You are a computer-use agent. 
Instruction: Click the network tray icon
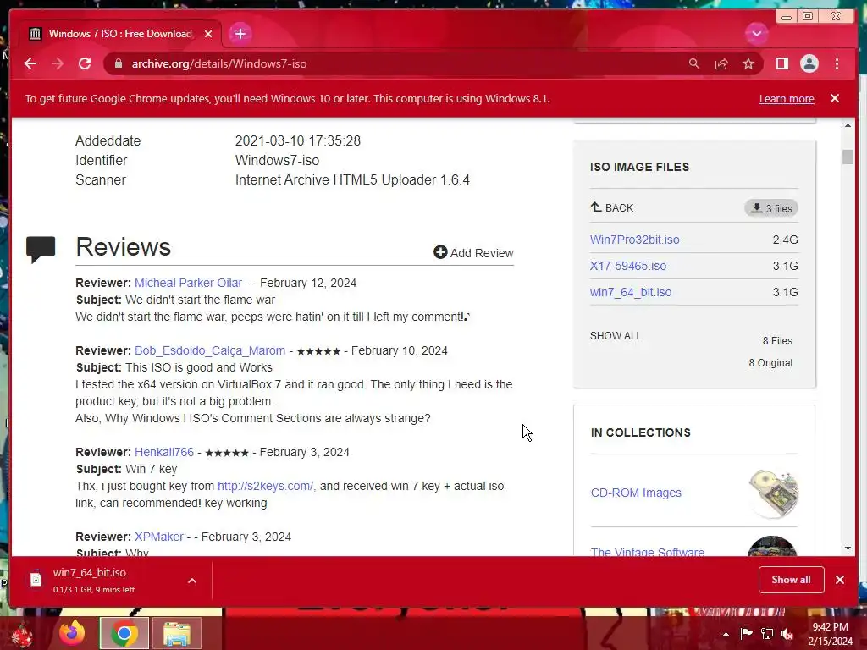point(767,633)
